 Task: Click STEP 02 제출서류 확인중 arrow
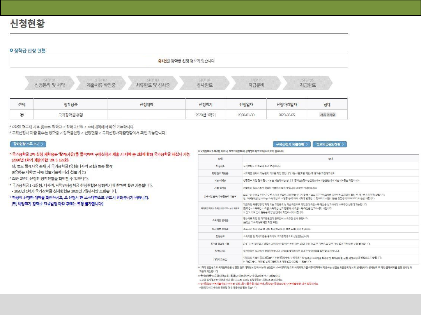point(100,83)
